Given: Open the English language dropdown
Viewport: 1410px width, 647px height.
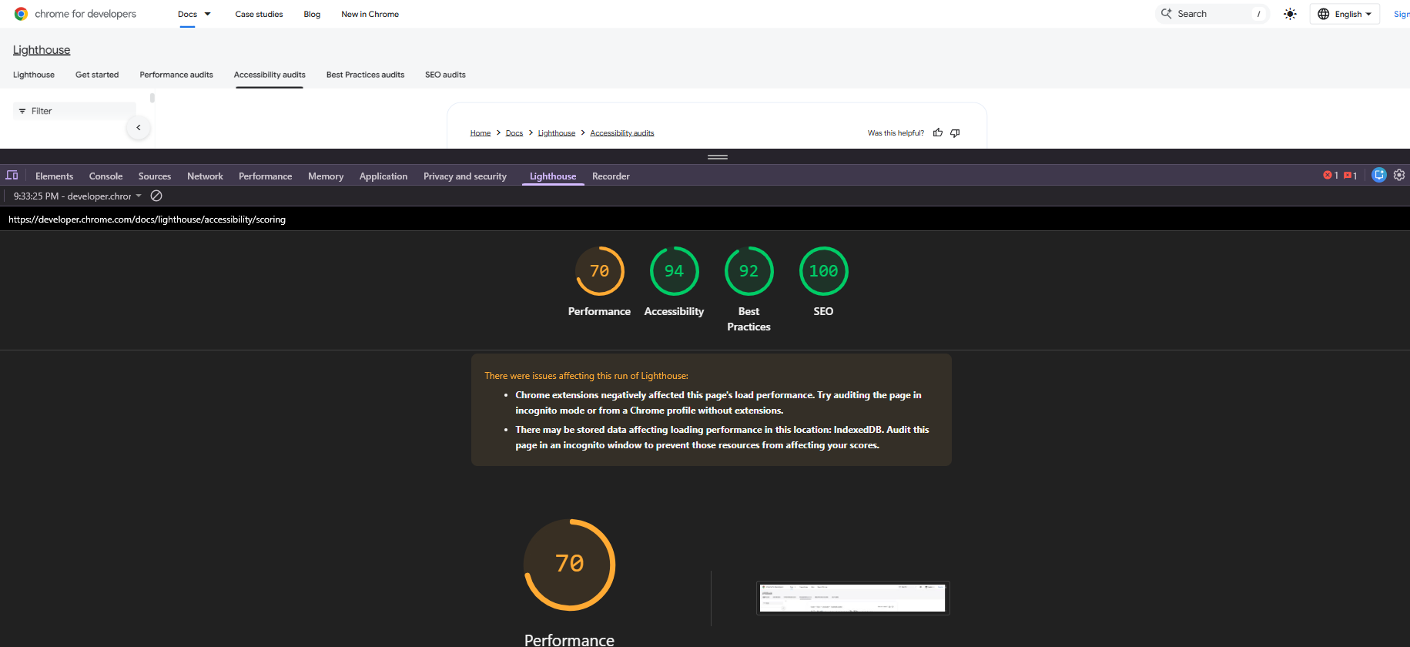Looking at the screenshot, I should pos(1345,14).
